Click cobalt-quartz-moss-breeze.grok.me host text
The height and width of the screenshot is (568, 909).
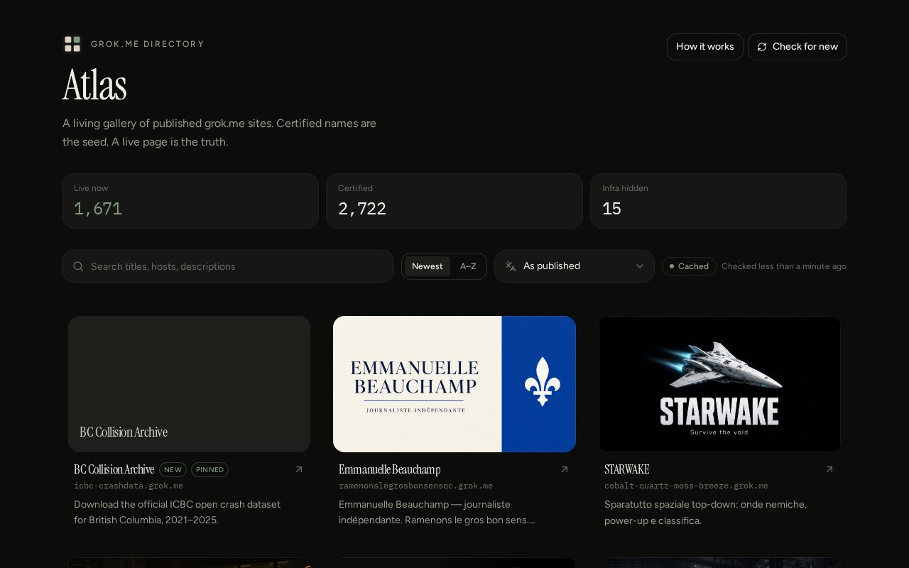(686, 486)
